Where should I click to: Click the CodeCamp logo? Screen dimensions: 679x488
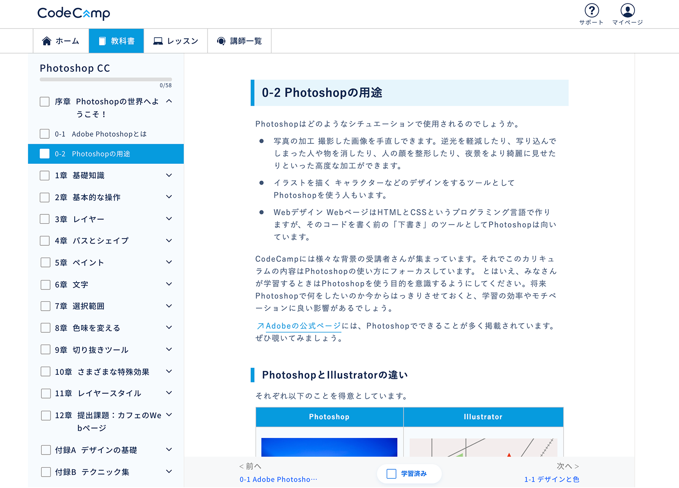(x=73, y=13)
